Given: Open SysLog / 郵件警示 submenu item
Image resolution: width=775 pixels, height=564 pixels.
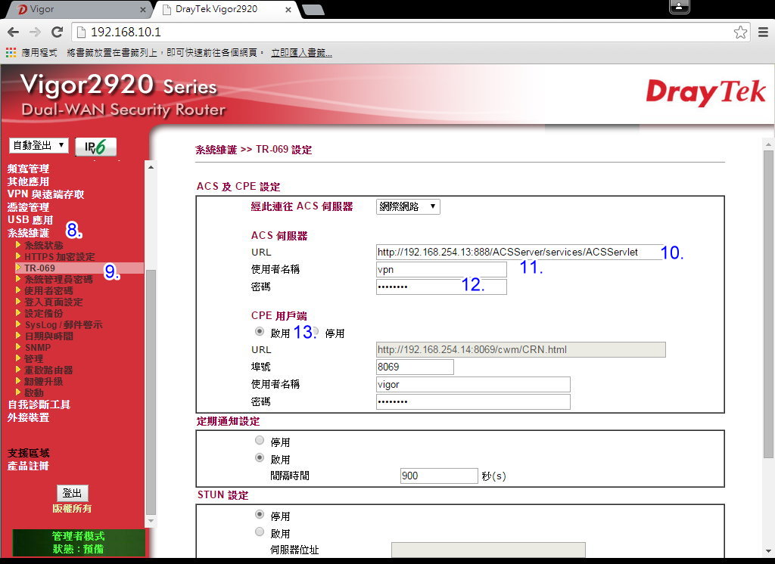Looking at the screenshot, I should tap(64, 325).
